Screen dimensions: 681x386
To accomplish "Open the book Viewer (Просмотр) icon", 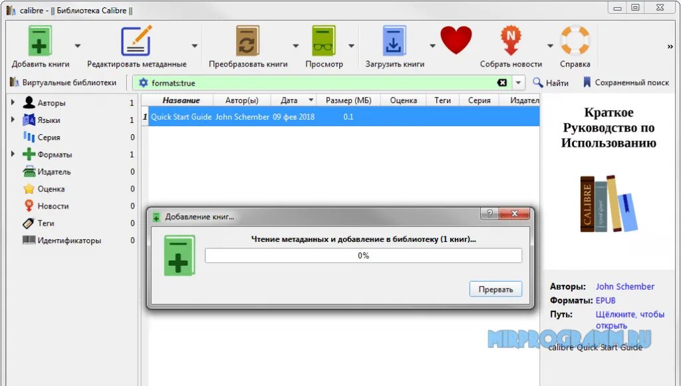I will point(324,41).
